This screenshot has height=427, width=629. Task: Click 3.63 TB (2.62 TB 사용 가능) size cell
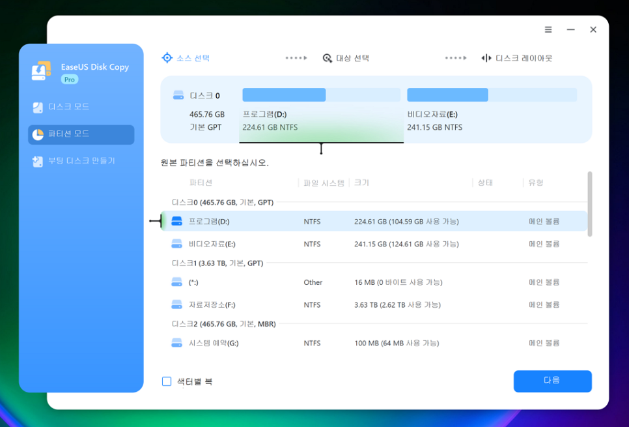(397, 305)
